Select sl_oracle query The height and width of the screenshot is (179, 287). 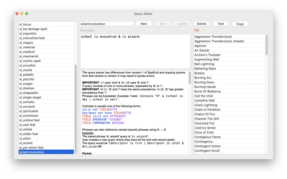pyautogui.click(x=46, y=70)
